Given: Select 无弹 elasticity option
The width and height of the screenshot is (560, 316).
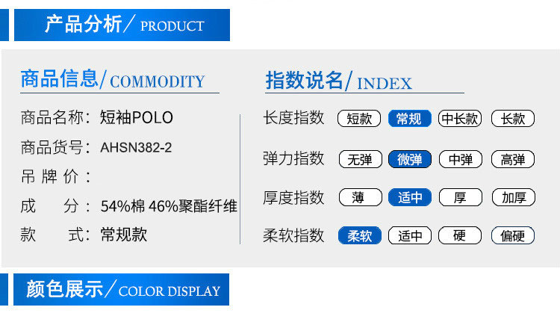Looking at the screenshot, I should [x=360, y=159].
